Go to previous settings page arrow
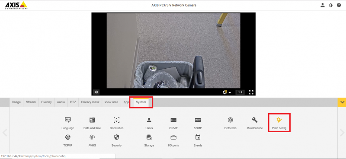 (x=5, y=133)
